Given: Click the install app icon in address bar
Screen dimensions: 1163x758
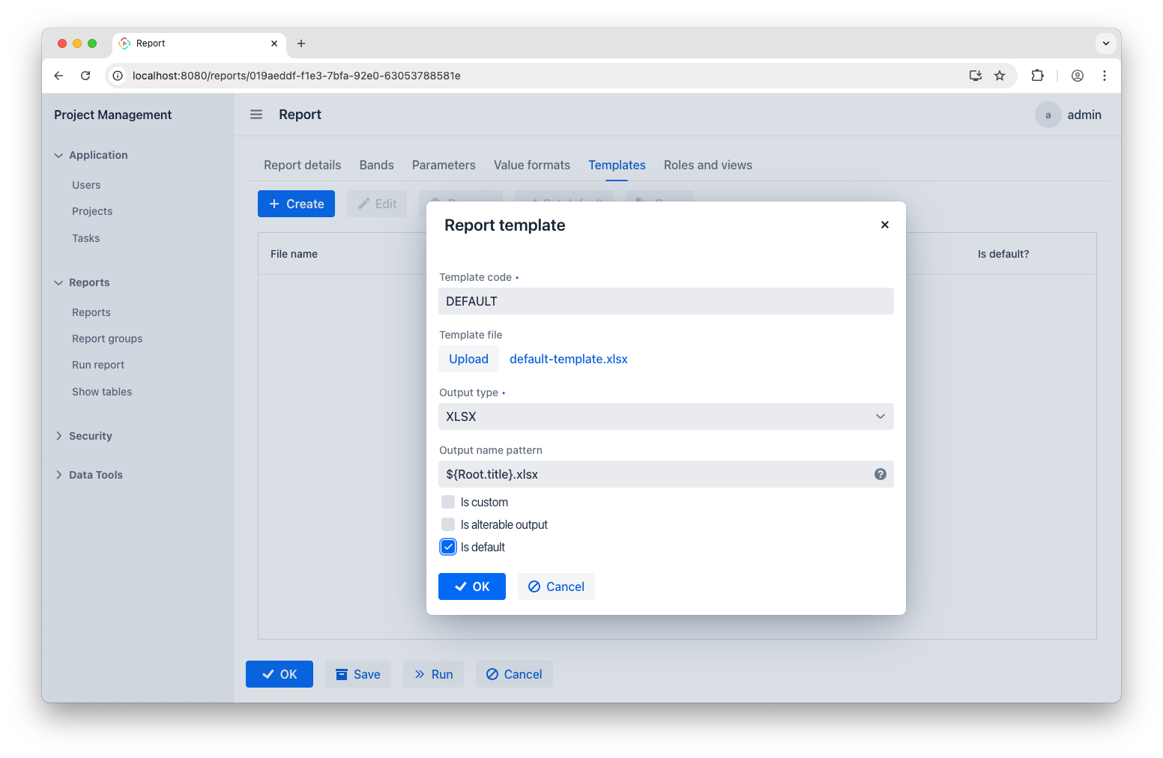Looking at the screenshot, I should click(975, 76).
